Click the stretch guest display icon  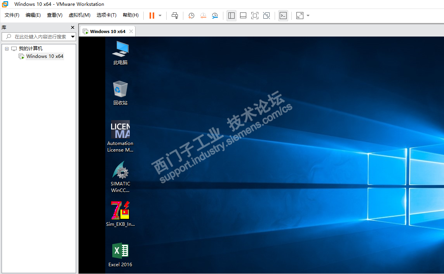point(300,16)
